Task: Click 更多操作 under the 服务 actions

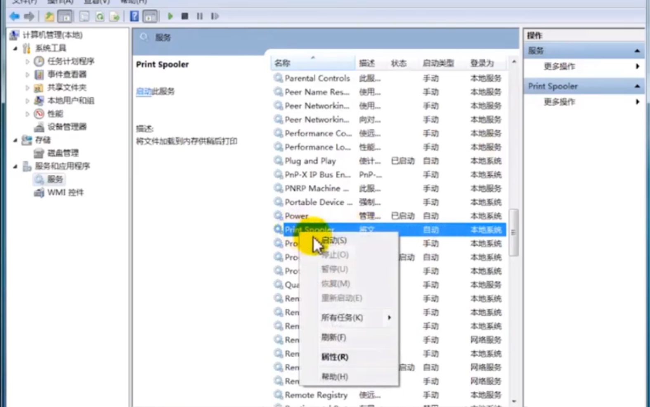Action: 559,66
